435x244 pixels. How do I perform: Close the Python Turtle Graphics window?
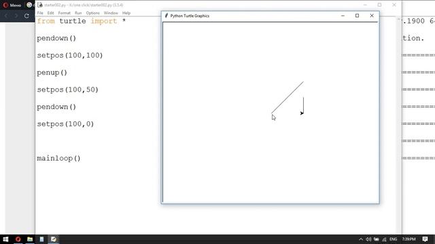pyautogui.click(x=372, y=16)
